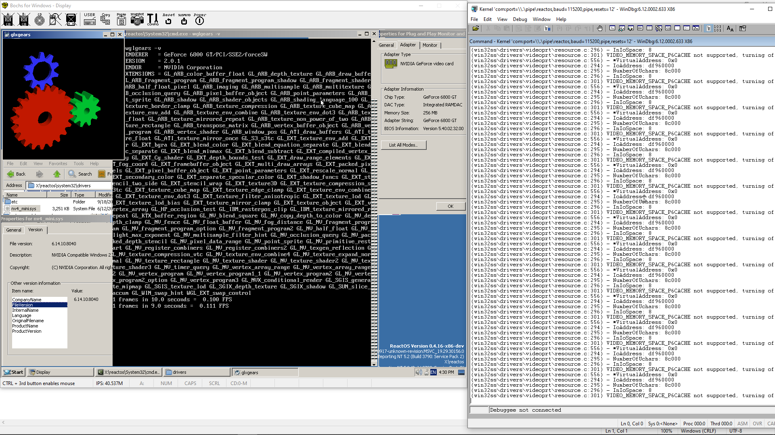Toggle WinDbg source mode button
The width and height of the screenshot is (775, 435).
tap(708, 28)
